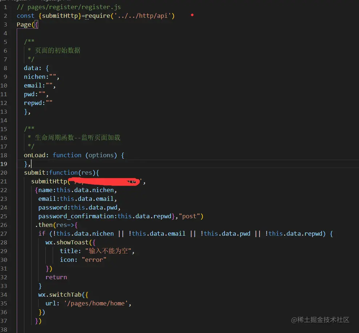Click "require" in the import line
The height and width of the screenshot is (333, 359).
[x=98, y=16]
